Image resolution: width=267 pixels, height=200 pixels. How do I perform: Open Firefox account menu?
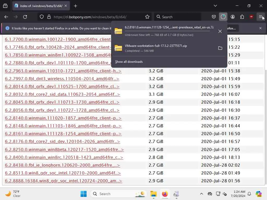click(x=233, y=17)
